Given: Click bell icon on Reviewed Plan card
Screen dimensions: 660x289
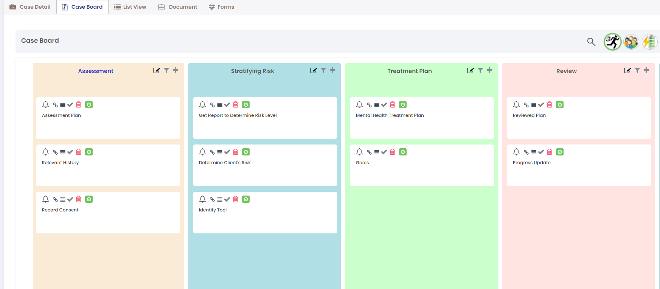Looking at the screenshot, I should point(516,104).
